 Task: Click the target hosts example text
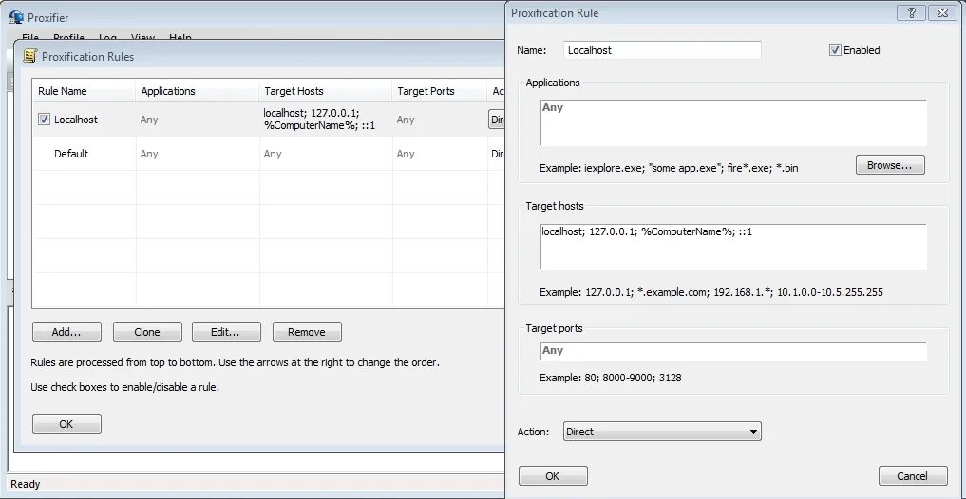tap(710, 291)
